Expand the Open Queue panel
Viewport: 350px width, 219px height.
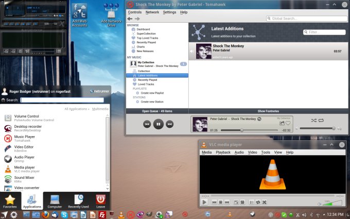pyautogui.click(x=157, y=111)
